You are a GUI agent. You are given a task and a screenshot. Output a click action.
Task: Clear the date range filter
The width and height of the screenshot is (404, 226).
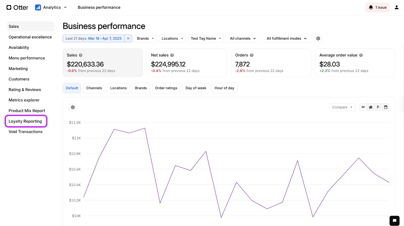128,38
